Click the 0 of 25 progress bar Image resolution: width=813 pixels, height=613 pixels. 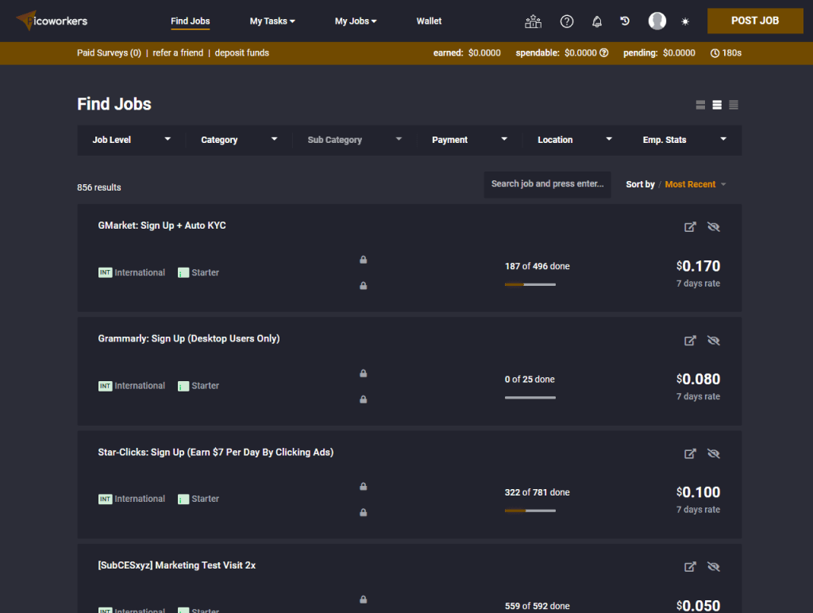[530, 397]
